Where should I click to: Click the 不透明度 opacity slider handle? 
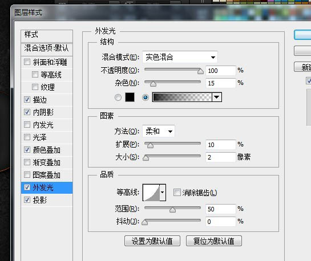(x=200, y=71)
